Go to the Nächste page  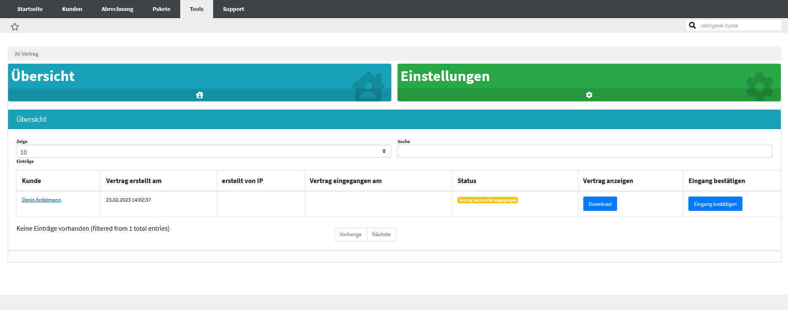pyautogui.click(x=381, y=235)
